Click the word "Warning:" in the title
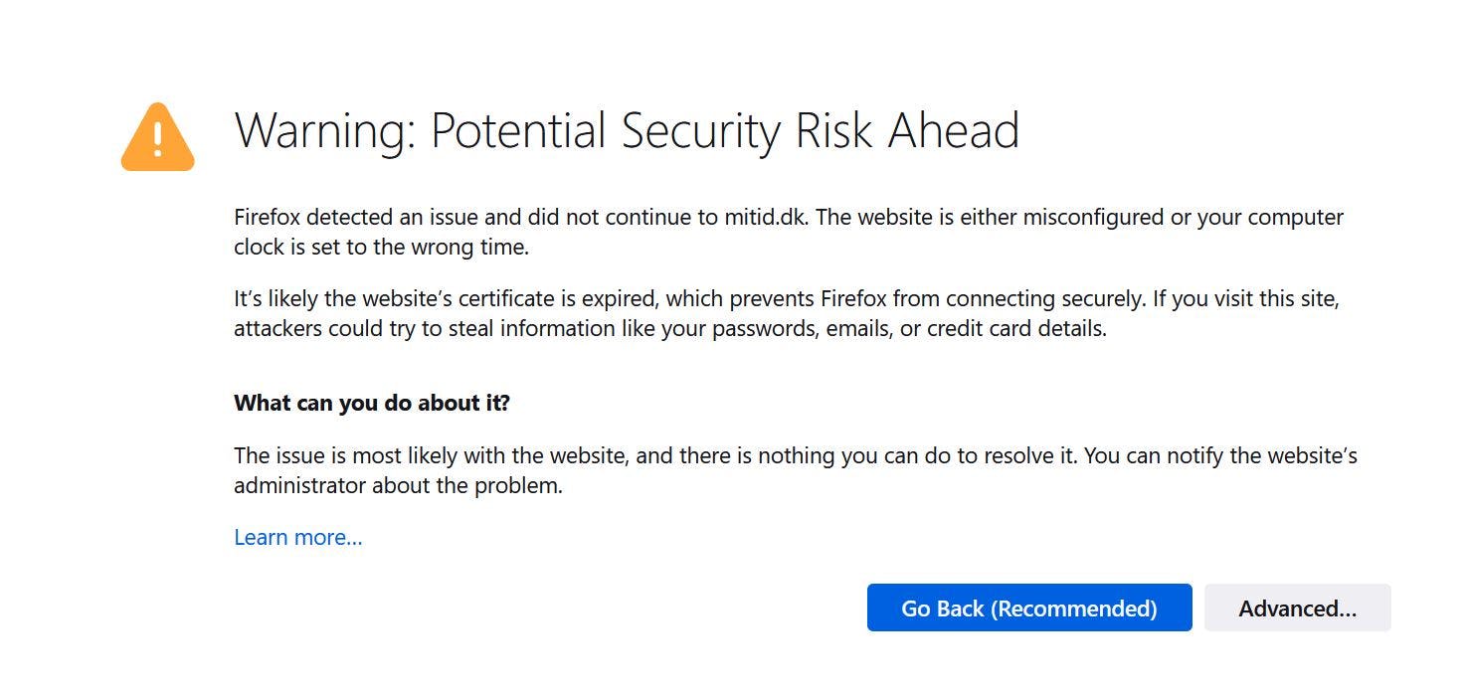The width and height of the screenshot is (1468, 693). pos(322,131)
